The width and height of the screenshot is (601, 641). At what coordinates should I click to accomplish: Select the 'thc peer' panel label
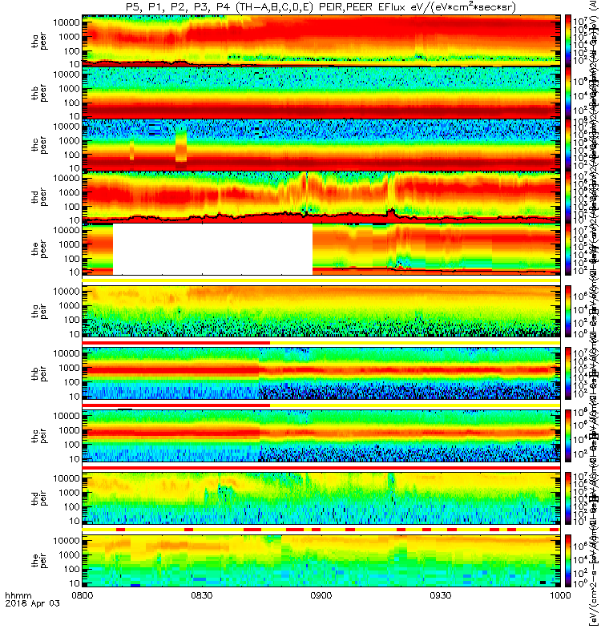click(39, 146)
